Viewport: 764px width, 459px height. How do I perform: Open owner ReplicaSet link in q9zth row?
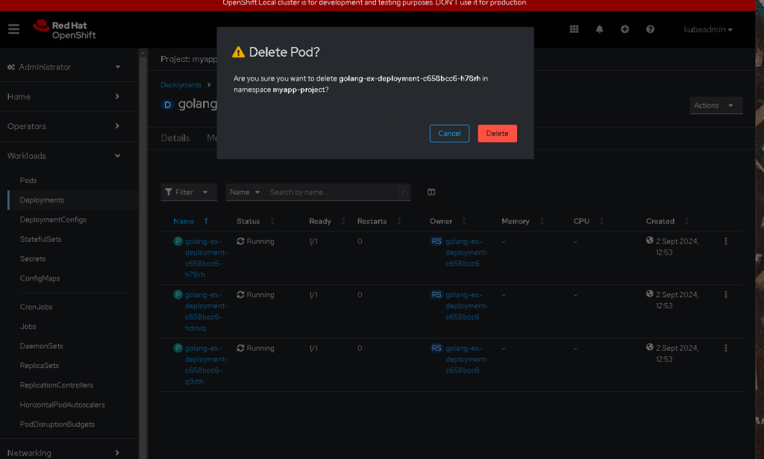point(467,359)
